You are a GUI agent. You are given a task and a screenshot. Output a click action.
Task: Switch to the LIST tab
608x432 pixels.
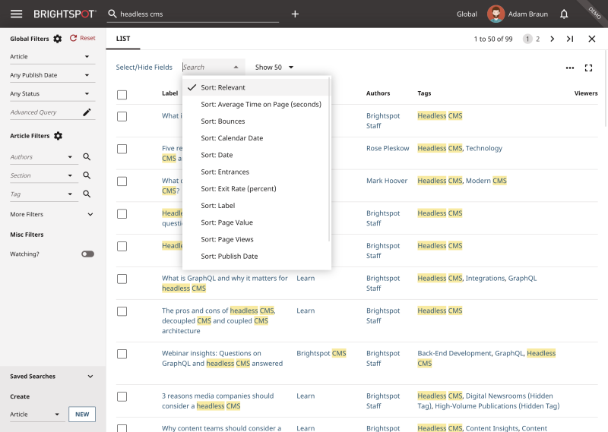[123, 39]
